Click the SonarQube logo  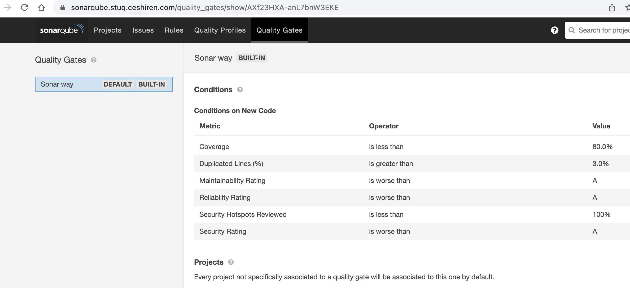tap(62, 30)
